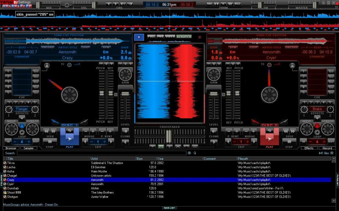Screen dimensions: 339x211
Task: Click nudge plus on the left deck
Action: (93, 131)
